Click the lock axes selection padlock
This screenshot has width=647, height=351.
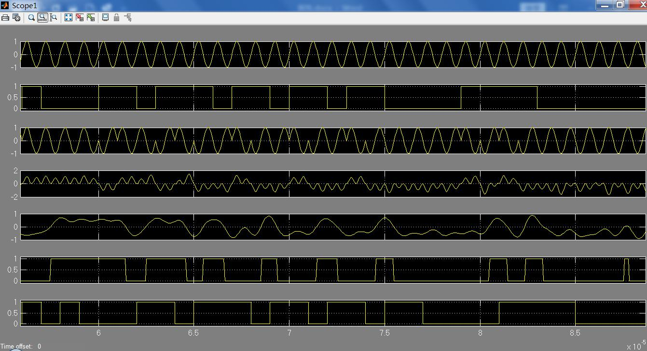[x=116, y=17]
